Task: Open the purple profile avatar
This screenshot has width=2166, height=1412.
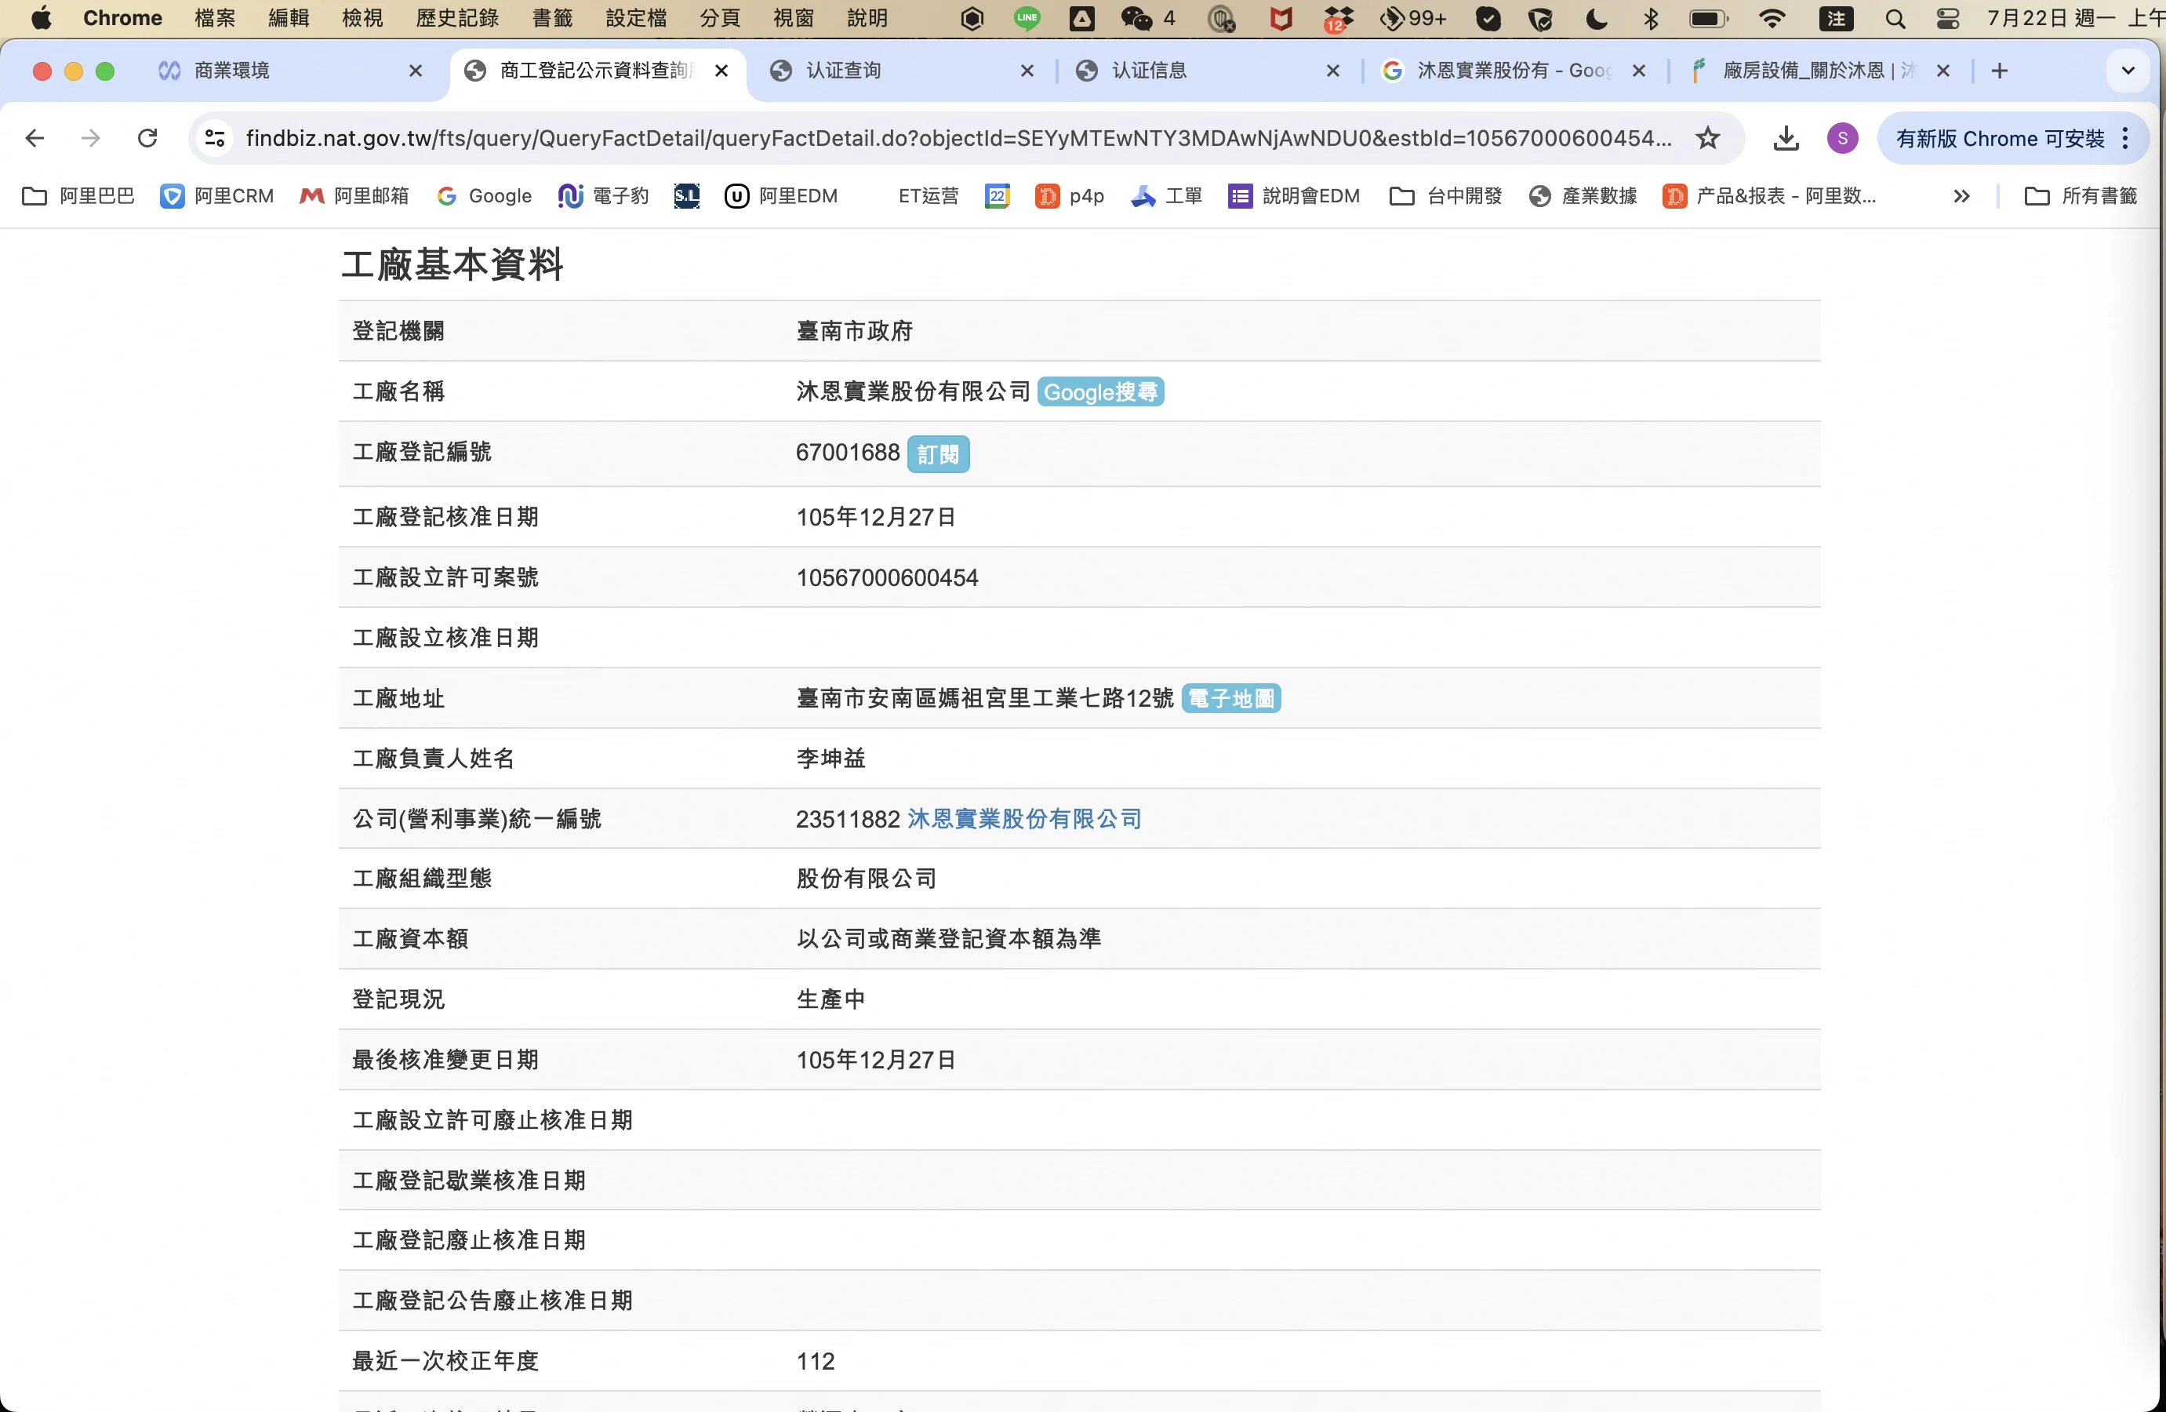Action: click(1842, 138)
